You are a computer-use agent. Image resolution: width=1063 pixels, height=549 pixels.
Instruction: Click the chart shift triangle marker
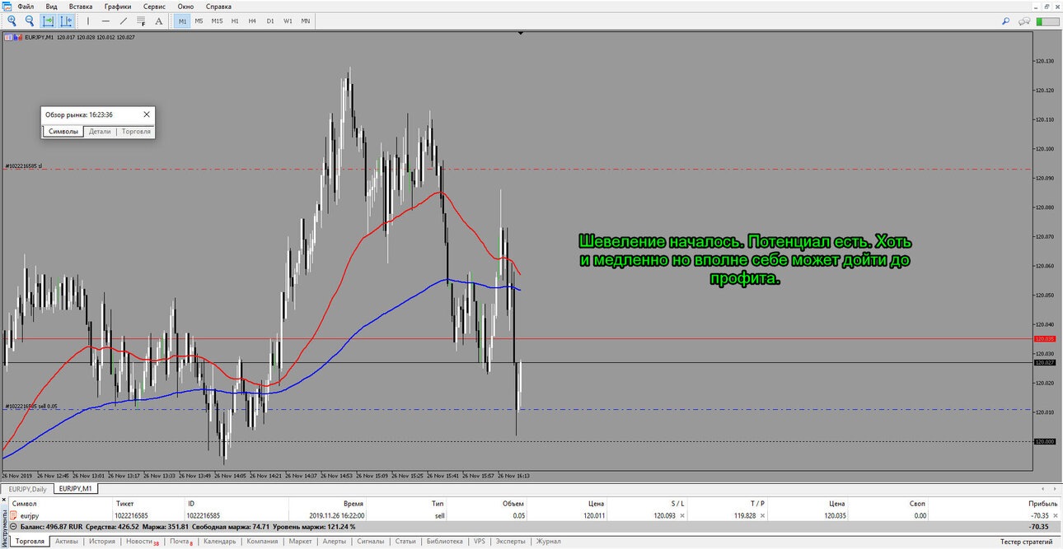pos(521,33)
